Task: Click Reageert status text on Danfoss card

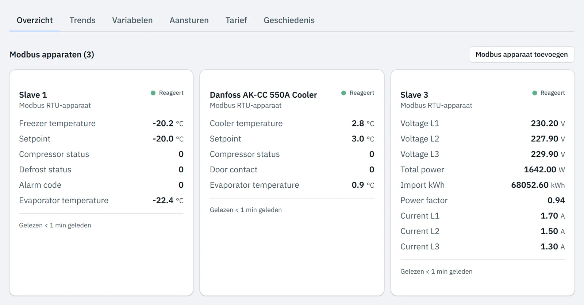Action: (362, 93)
